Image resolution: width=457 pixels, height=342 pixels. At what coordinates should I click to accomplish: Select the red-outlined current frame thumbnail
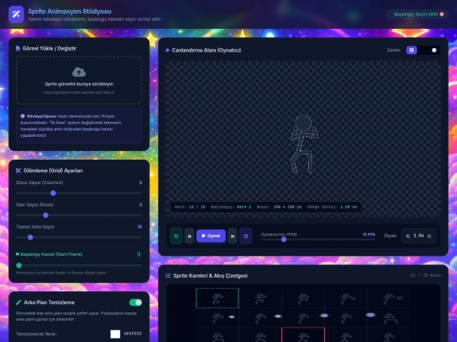[303, 334]
